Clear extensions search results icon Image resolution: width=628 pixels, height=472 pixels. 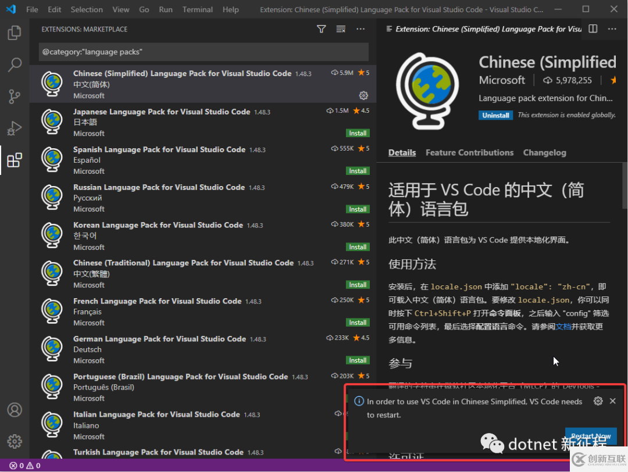coord(341,29)
